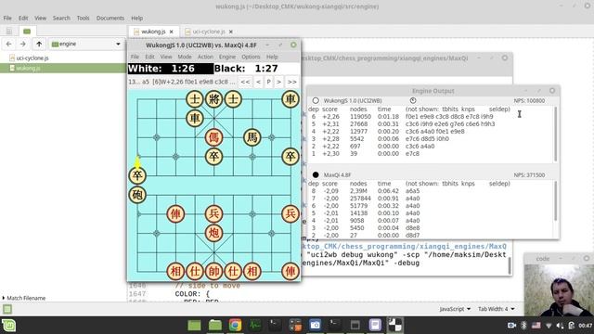Click the MaxQi depth 8 analysis line a6a5

point(365,191)
